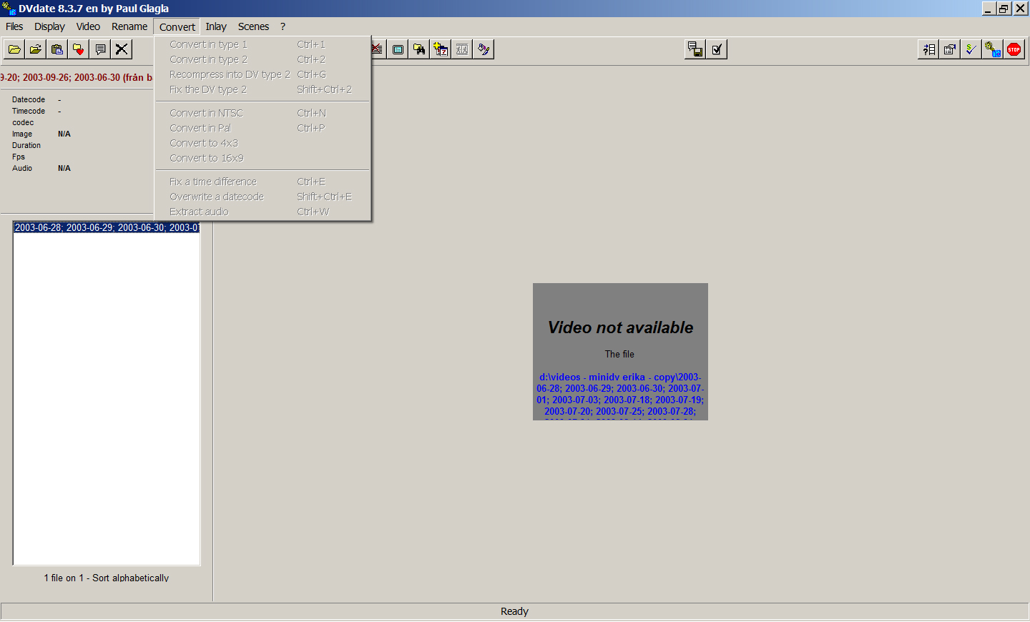Click the clipboard paste toolbar icon
1030x622 pixels.
pyautogui.click(x=57, y=49)
